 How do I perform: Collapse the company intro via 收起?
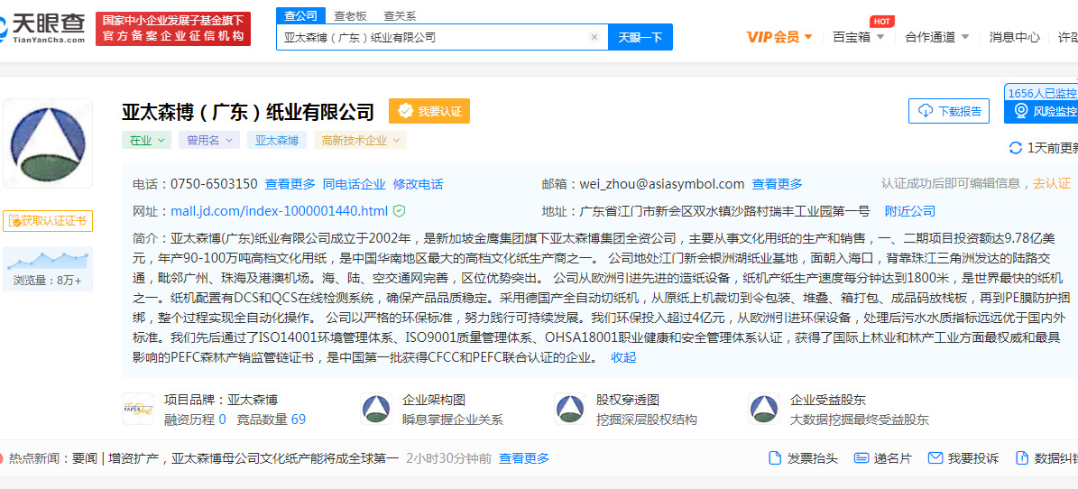pos(623,357)
